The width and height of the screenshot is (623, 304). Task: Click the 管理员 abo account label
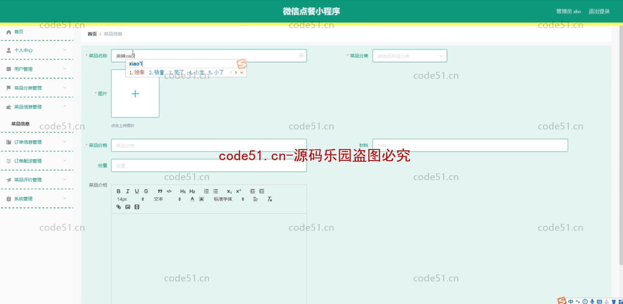(x=568, y=11)
